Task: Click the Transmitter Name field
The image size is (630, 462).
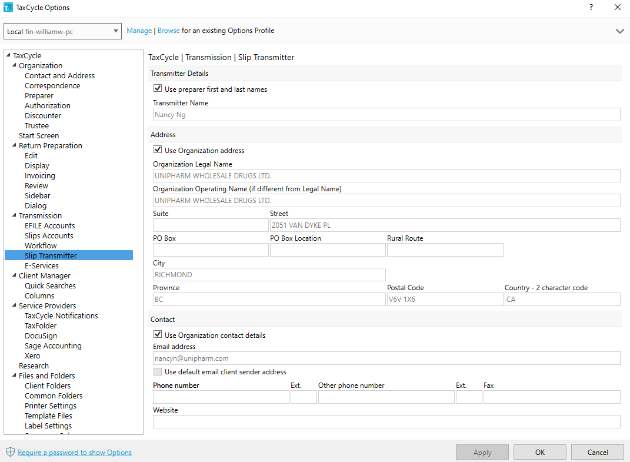Action: coord(386,115)
